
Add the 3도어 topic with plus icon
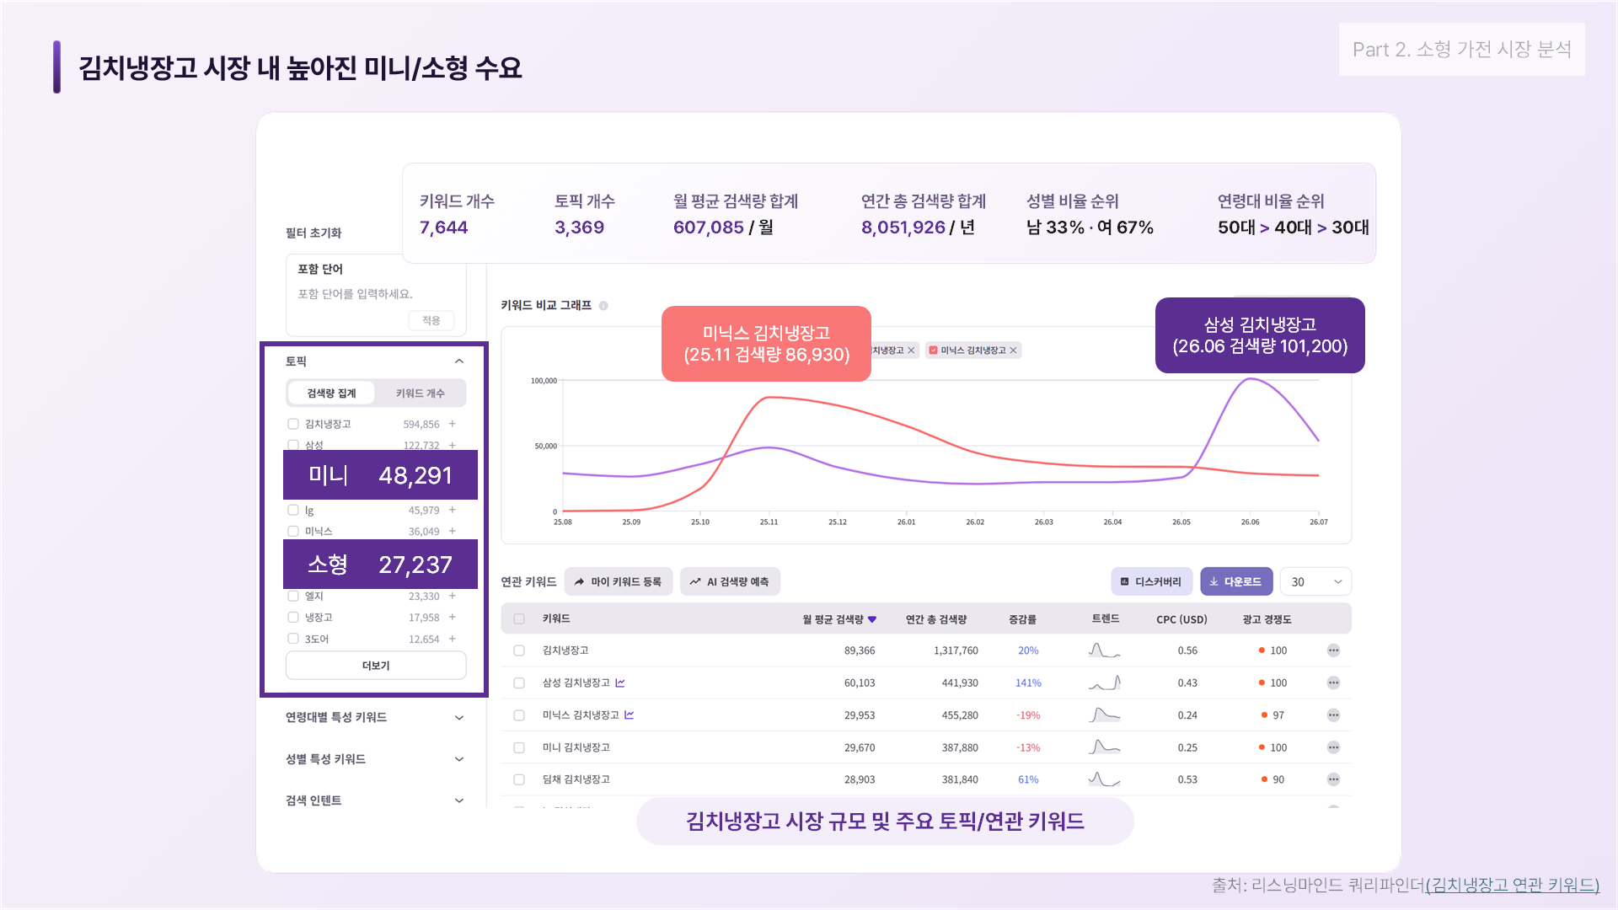coord(453,639)
